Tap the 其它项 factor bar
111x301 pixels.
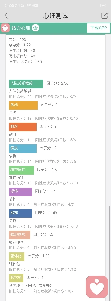[16, 278]
